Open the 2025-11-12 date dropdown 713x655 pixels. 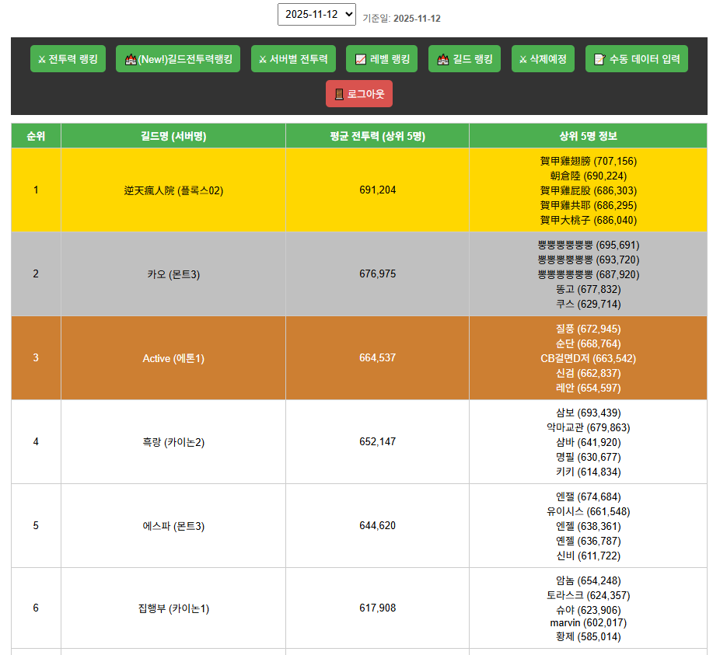pyautogui.click(x=316, y=15)
